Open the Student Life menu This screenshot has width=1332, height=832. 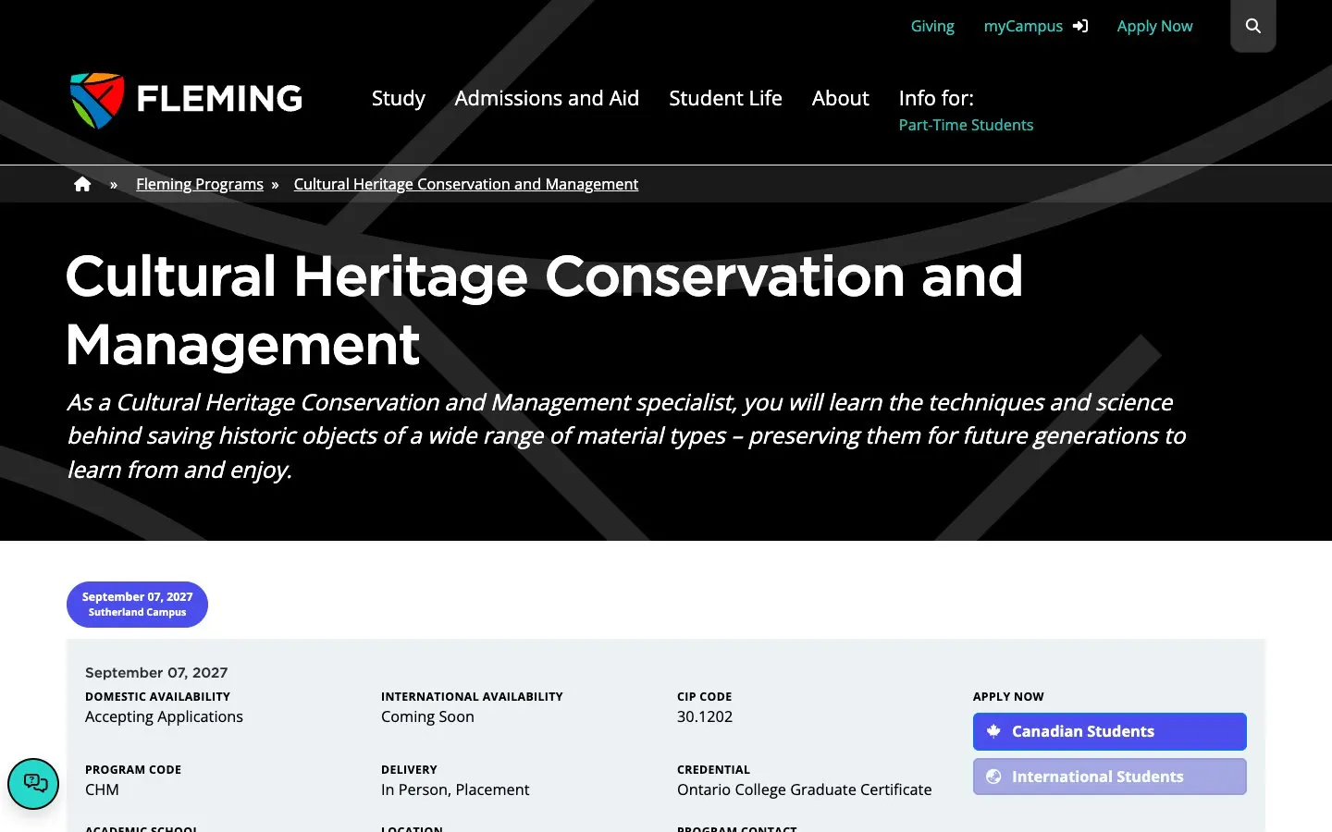click(x=725, y=98)
